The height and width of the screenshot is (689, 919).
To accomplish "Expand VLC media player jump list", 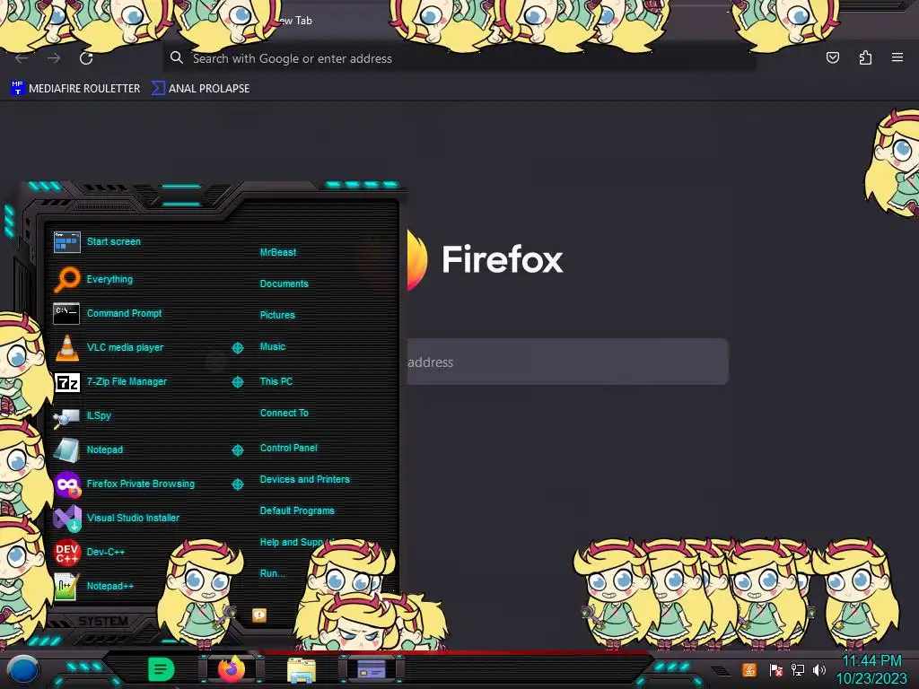I will [x=237, y=348].
